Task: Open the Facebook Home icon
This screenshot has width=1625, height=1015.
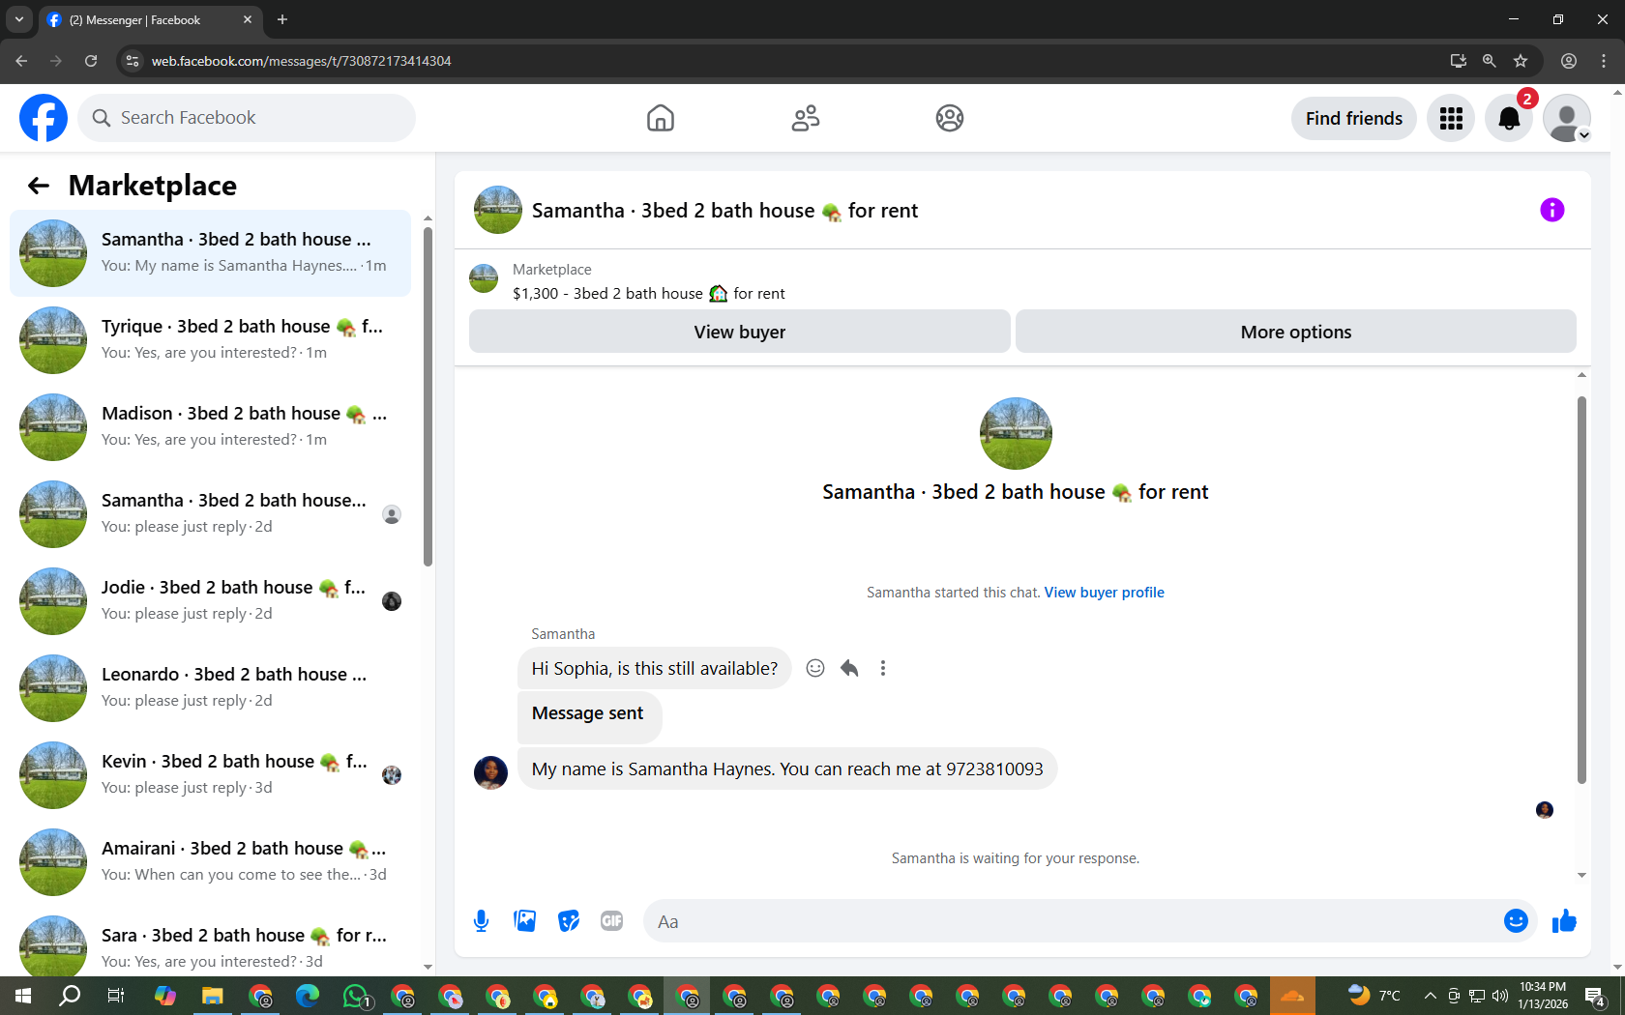Action: click(x=661, y=118)
